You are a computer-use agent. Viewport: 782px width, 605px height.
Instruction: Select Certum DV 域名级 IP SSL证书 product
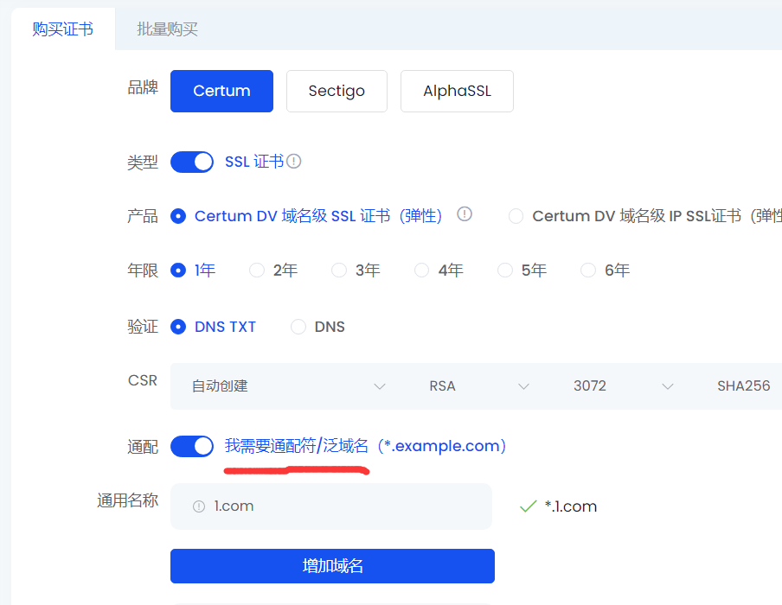516,216
